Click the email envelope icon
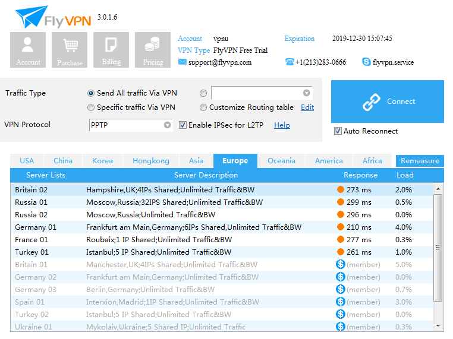Screen dimensions: 453x339 tap(183, 62)
